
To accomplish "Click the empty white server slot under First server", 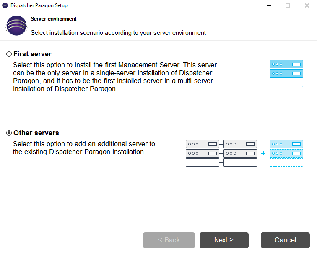I will pos(286,83).
